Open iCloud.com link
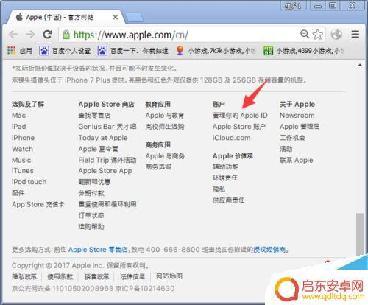Image resolution: width=368 pixels, height=305 pixels. click(x=232, y=138)
